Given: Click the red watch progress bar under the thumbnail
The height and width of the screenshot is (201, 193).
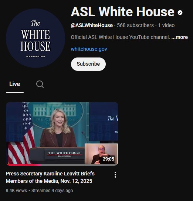Looking at the screenshot, I should pos(24,165).
